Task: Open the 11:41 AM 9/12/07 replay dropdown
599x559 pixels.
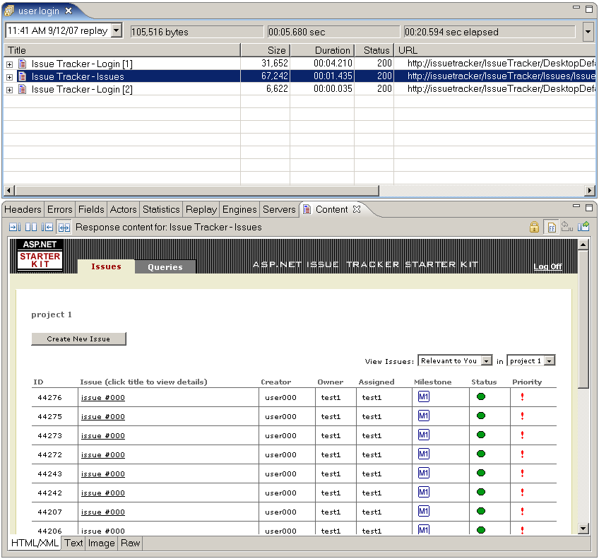Action: [x=117, y=30]
